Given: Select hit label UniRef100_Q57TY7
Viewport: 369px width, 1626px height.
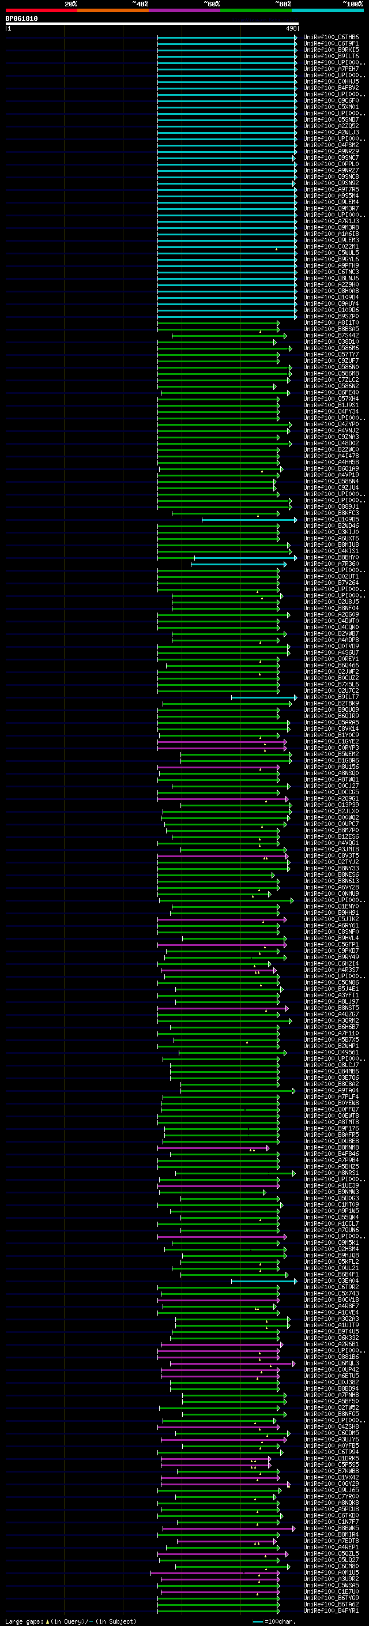Looking at the screenshot, I should (x=331, y=354).
